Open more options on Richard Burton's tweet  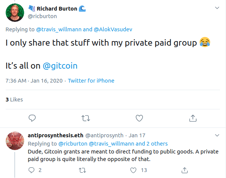point(217,8)
